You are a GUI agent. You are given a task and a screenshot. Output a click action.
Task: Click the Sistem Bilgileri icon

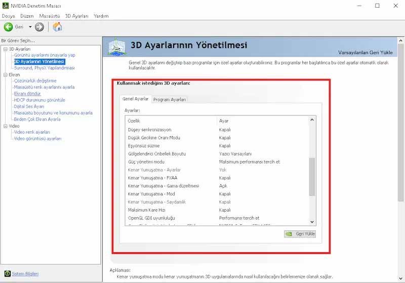click(x=8, y=273)
